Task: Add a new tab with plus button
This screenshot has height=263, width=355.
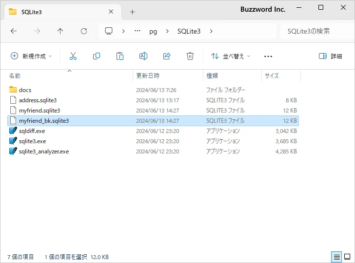Action: pos(132,12)
